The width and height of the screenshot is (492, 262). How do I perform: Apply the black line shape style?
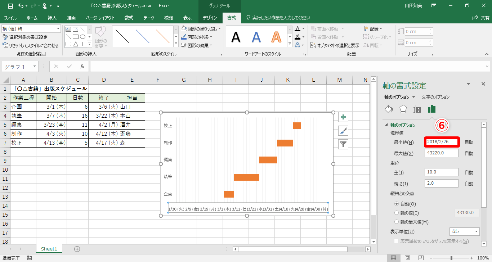click(x=122, y=36)
